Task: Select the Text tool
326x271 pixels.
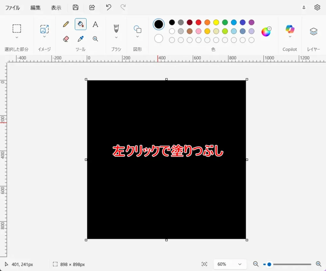Action: coord(96,24)
